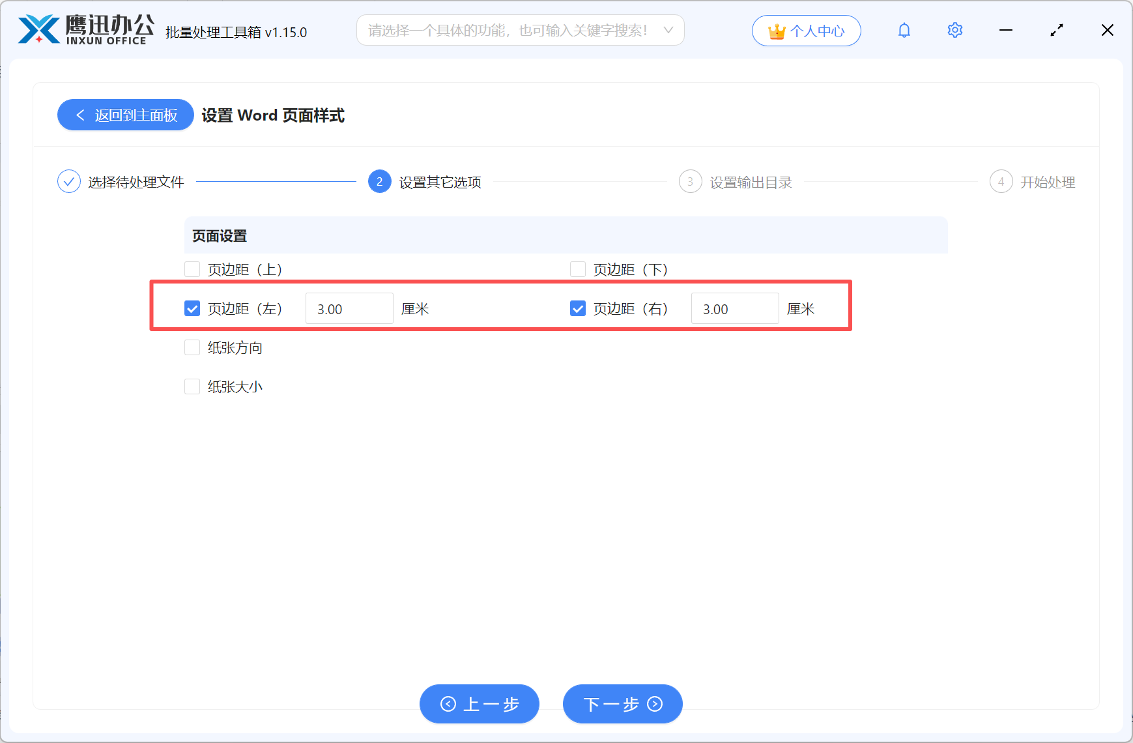This screenshot has height=743, width=1133.
Task: Click the 返回到主面板 button
Action: pos(125,115)
